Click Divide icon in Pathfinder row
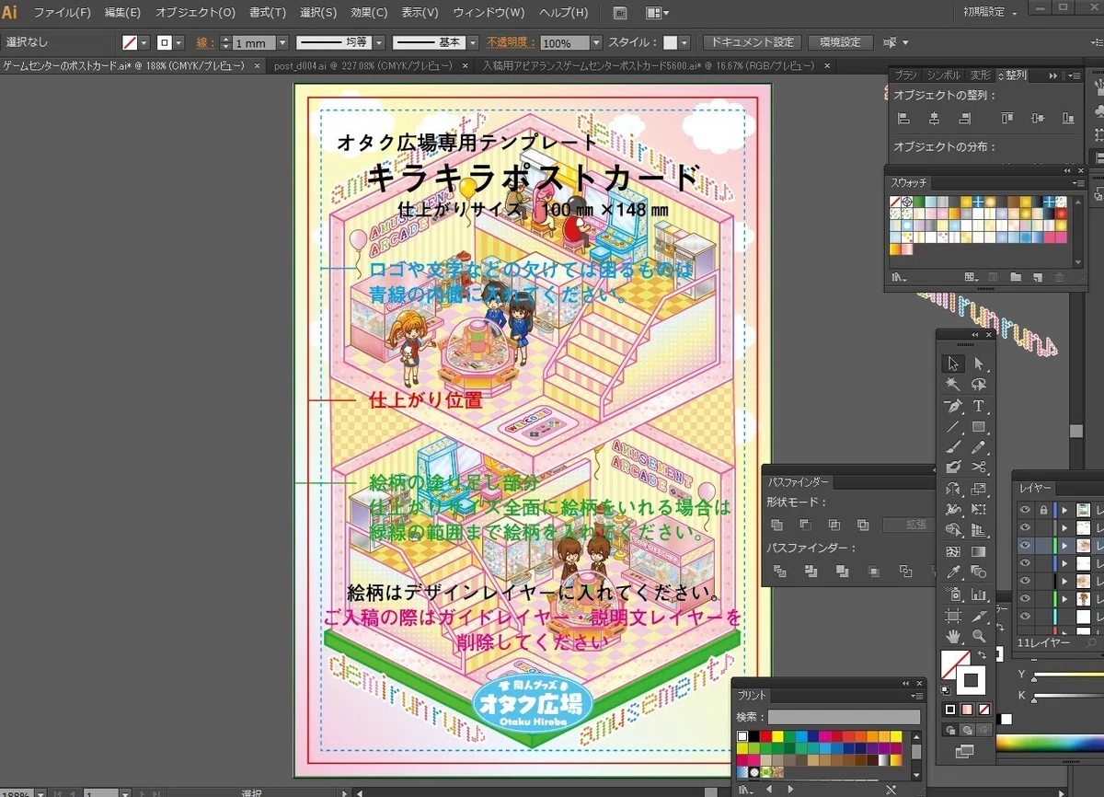1104x797 pixels. pos(779,572)
